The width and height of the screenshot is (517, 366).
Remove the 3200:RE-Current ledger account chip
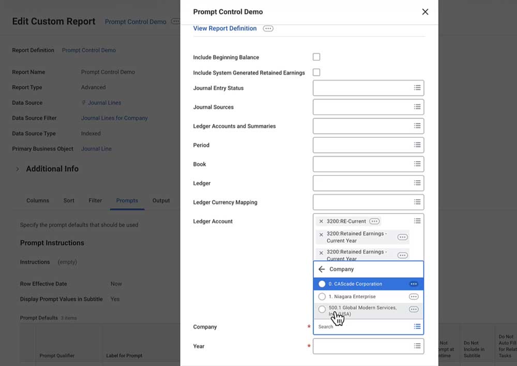pyautogui.click(x=321, y=221)
